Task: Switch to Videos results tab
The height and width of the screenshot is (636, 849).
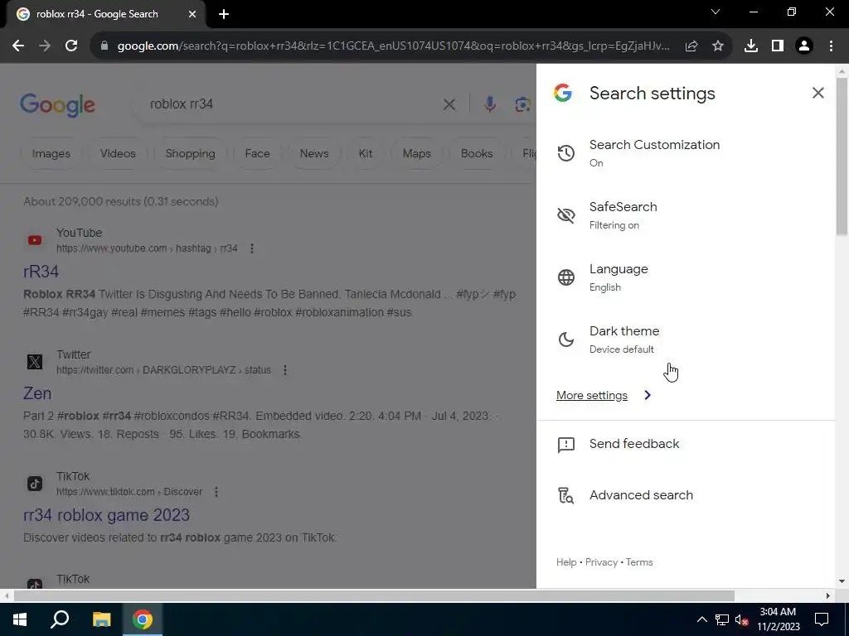Action: point(118,153)
